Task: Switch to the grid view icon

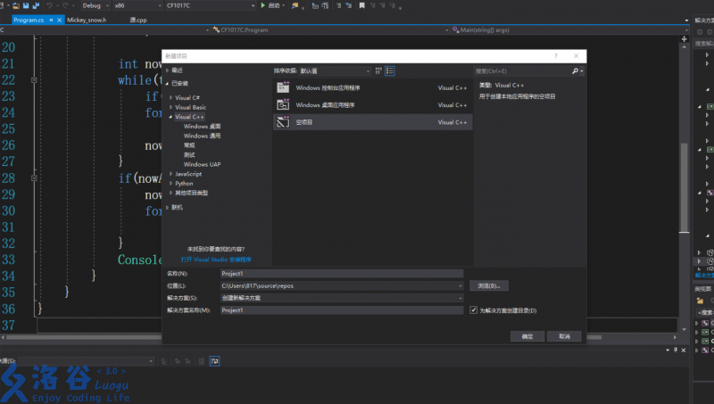Action: pyautogui.click(x=378, y=70)
